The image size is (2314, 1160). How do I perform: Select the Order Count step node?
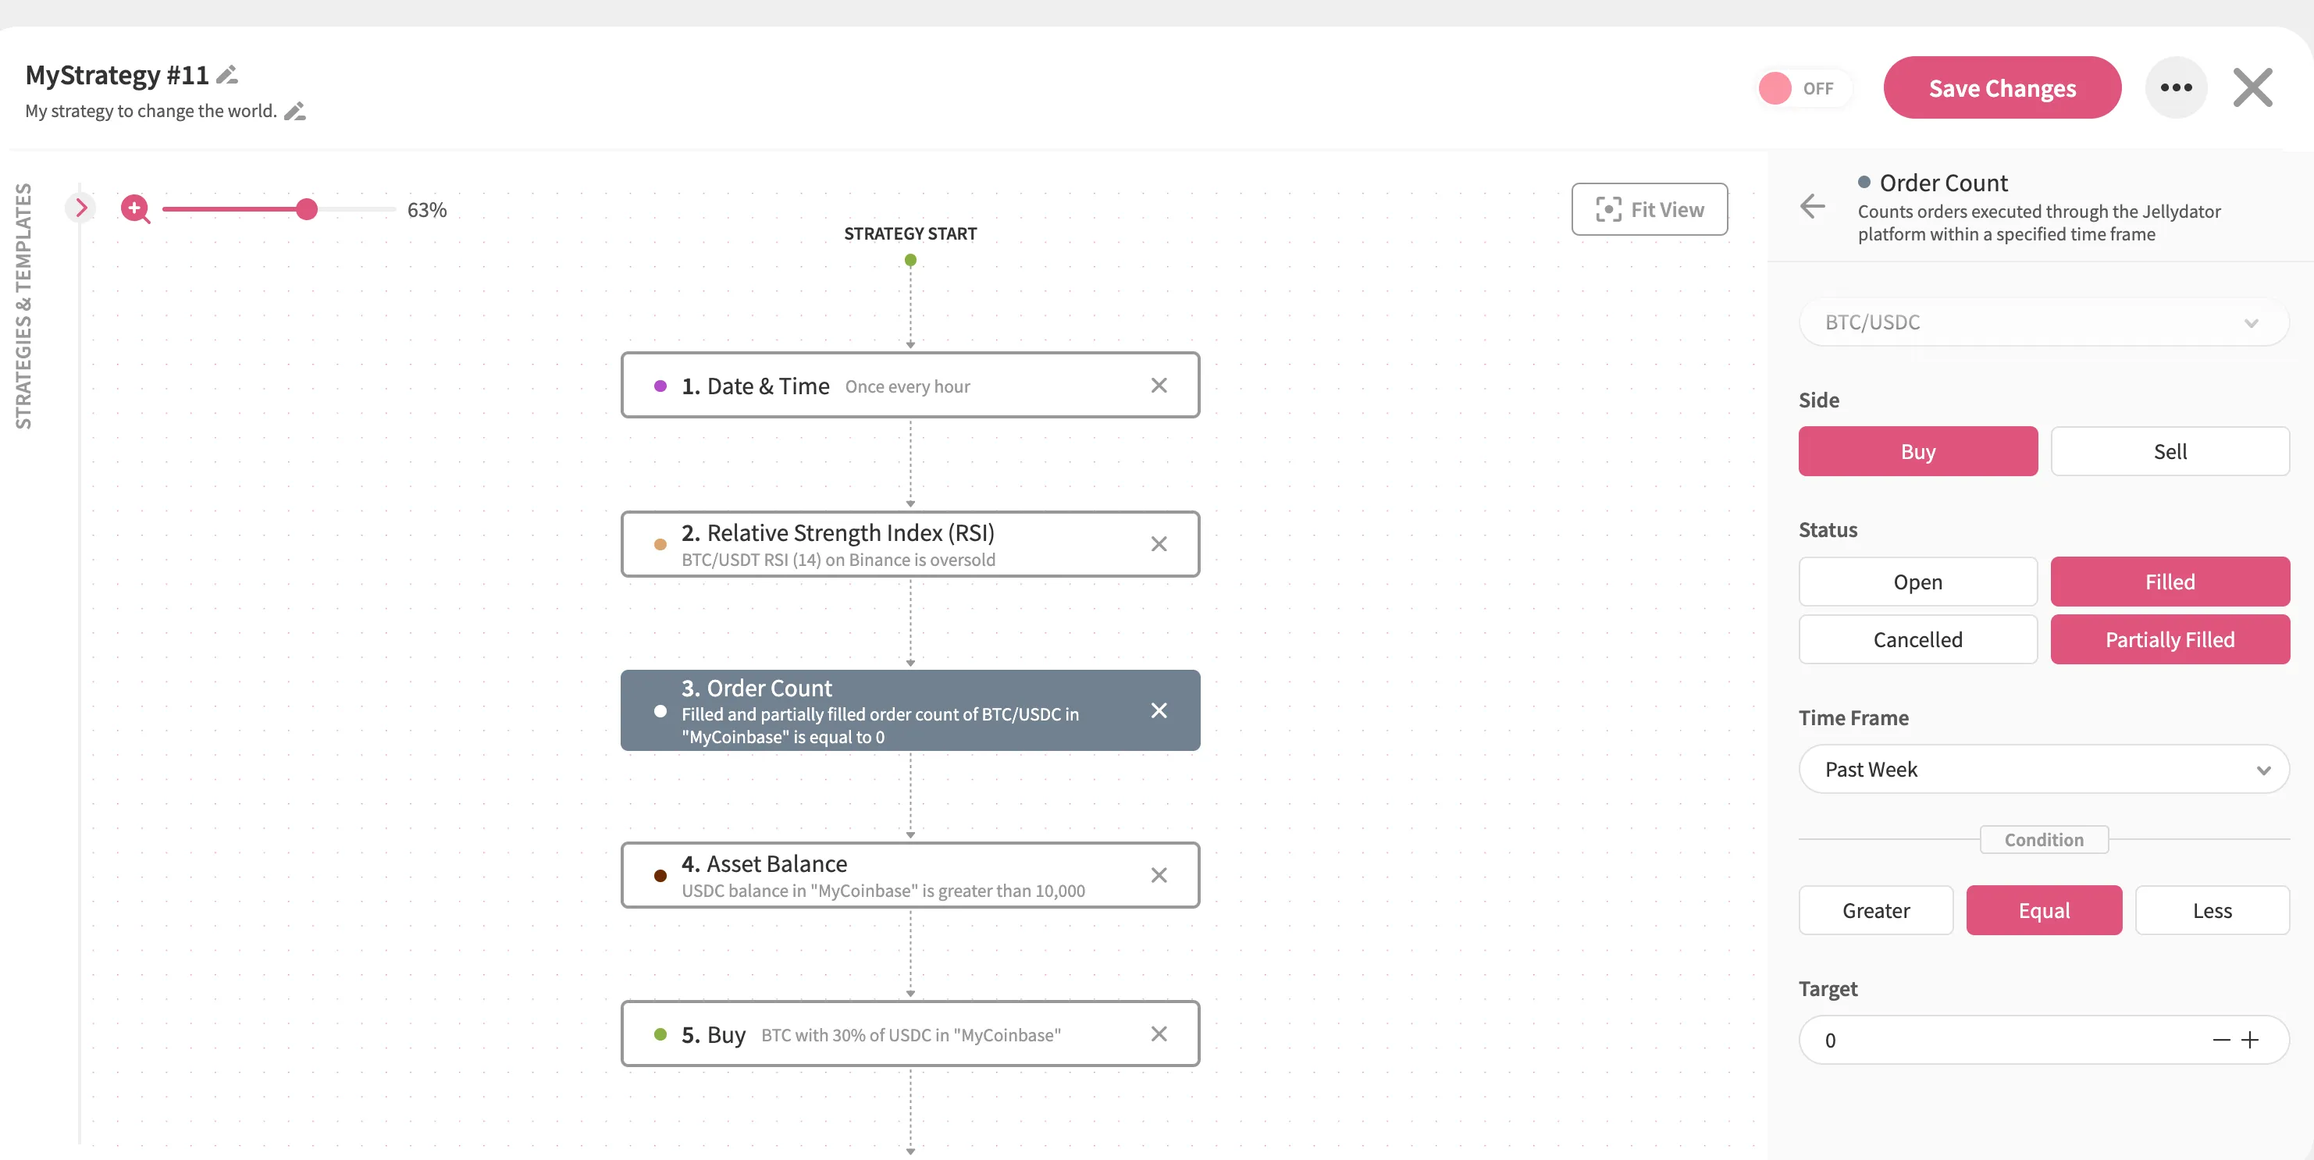(910, 710)
